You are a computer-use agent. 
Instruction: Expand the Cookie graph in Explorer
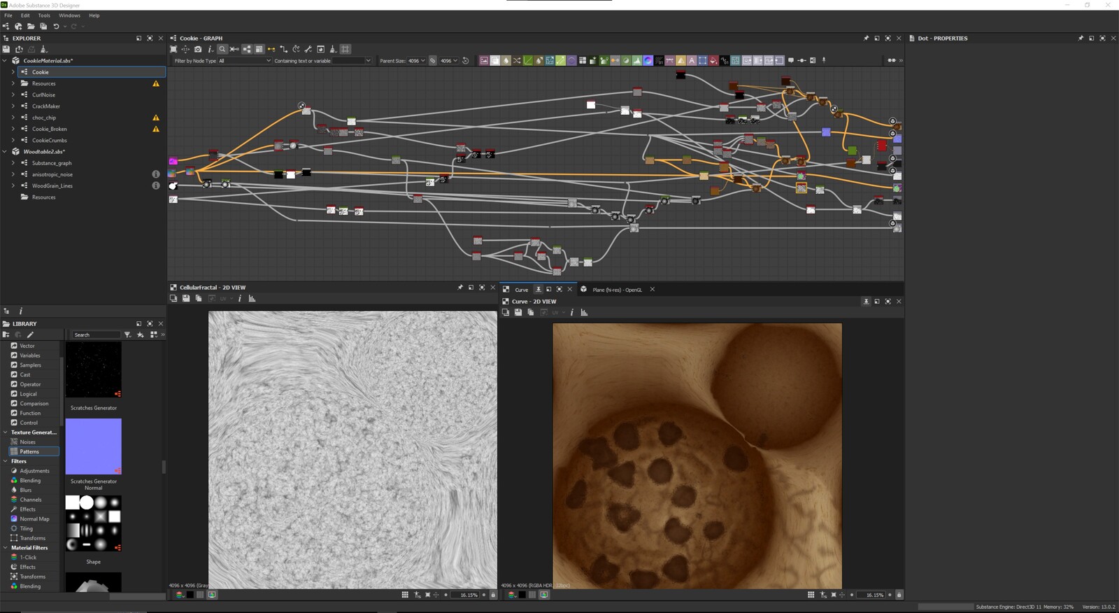point(13,72)
